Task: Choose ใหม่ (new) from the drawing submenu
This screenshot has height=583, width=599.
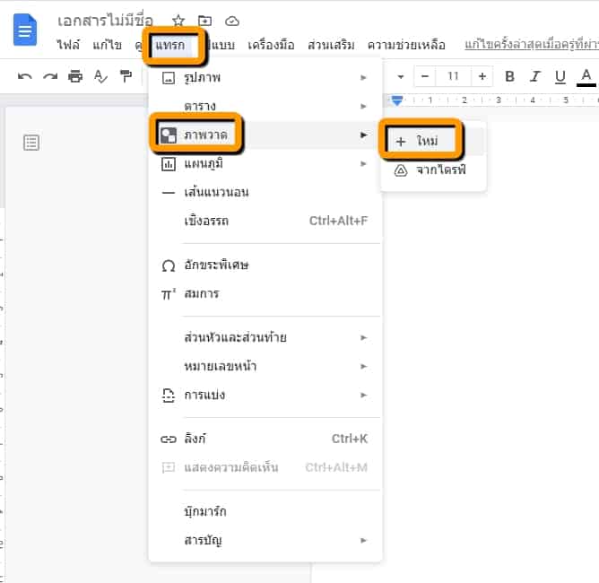Action: (421, 141)
